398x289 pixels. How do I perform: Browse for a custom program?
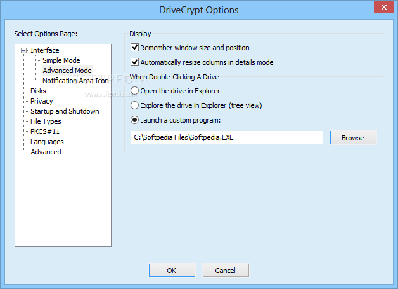tap(353, 138)
